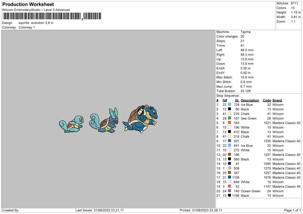Viewport: 303px width, 214px height.
Task: Click the barcode at the top
Action: [52, 16]
